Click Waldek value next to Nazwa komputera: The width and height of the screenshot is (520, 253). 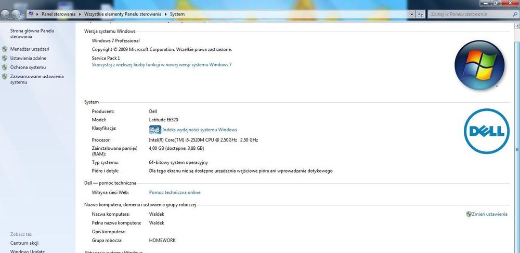(157, 214)
